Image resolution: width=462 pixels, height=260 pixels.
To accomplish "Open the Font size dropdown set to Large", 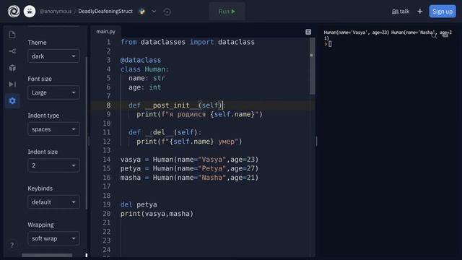I will 53,92.
